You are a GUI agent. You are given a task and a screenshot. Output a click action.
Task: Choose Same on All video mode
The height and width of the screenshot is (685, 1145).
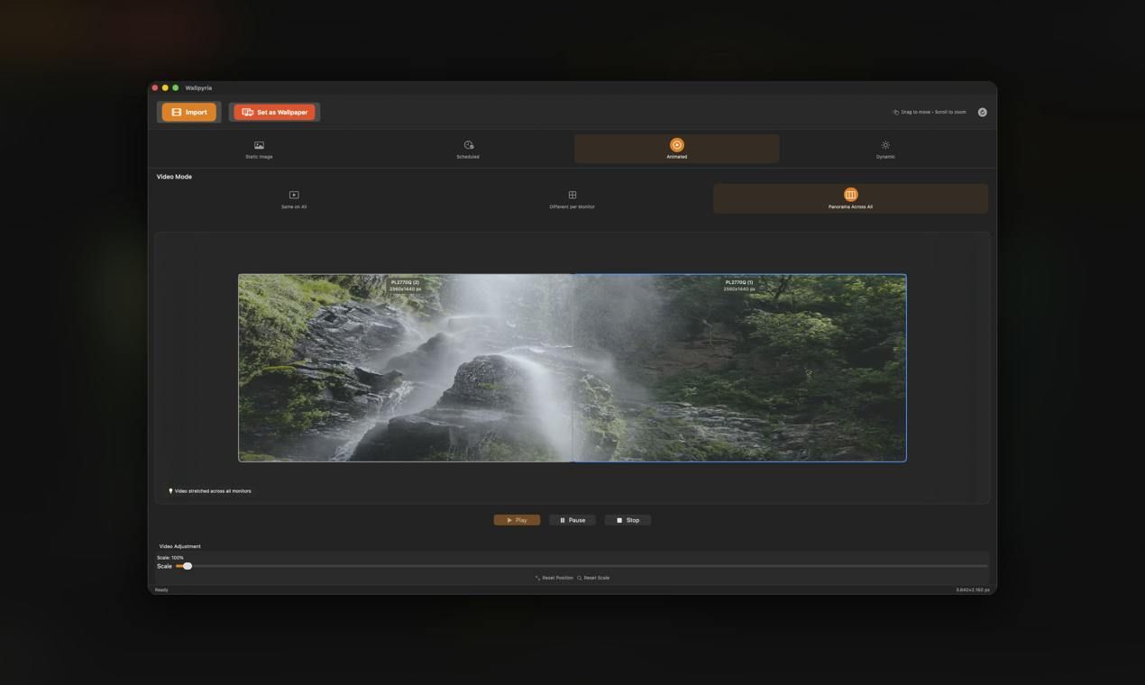click(294, 199)
